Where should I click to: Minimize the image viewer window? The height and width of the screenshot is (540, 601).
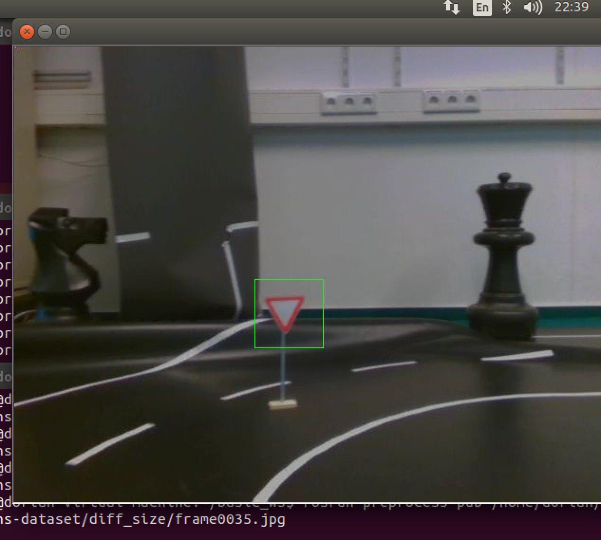pyautogui.click(x=45, y=32)
